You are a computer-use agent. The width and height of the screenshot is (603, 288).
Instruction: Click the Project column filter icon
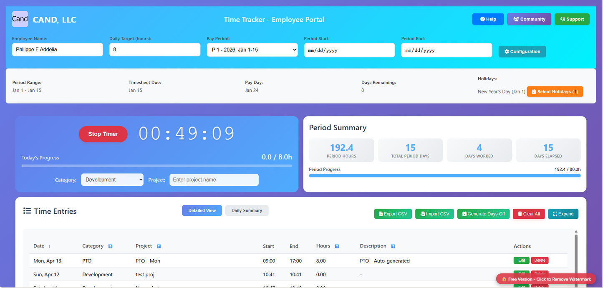click(159, 246)
